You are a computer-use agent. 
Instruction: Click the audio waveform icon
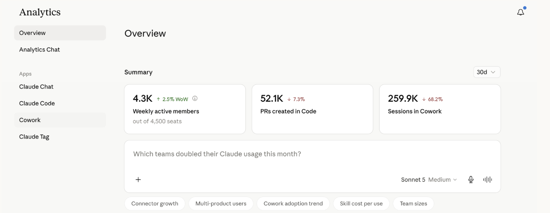click(x=487, y=180)
